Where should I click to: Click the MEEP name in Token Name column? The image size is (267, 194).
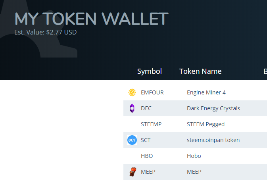(x=194, y=172)
